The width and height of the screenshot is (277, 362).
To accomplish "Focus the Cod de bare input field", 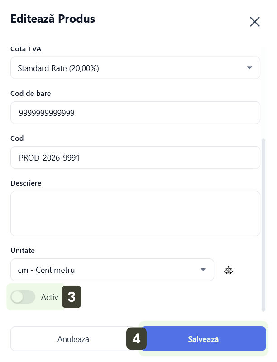I will coord(135,113).
